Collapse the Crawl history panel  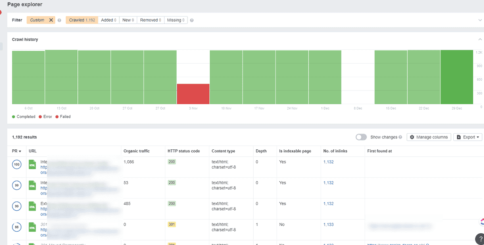pos(480,39)
